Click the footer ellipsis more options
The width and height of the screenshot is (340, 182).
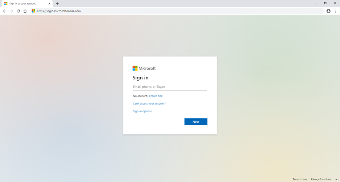[337, 180]
